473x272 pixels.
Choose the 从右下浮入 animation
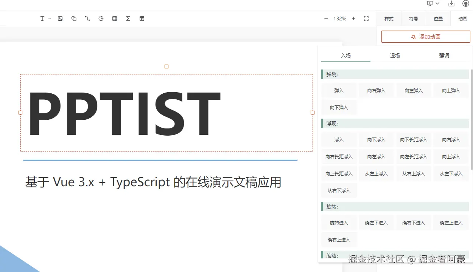(x=339, y=191)
